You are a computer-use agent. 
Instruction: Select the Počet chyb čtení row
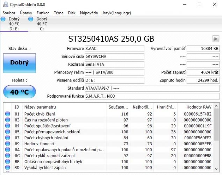(108, 114)
